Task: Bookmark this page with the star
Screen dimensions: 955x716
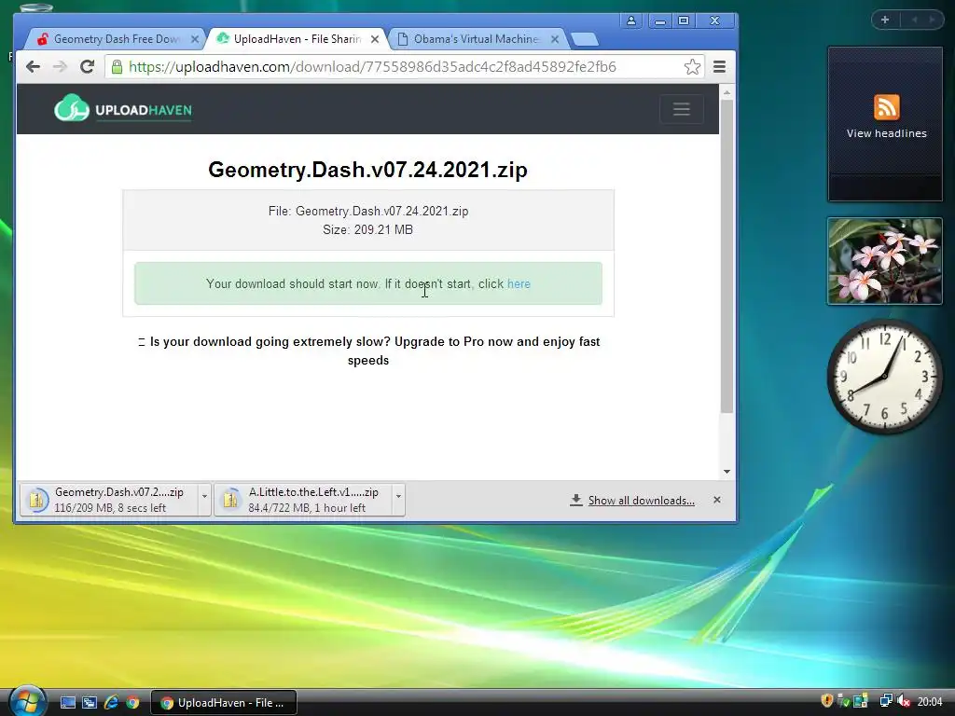Action: pos(692,66)
